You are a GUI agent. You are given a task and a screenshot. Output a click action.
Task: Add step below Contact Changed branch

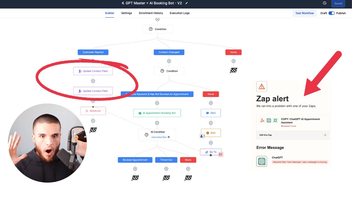[169, 61]
